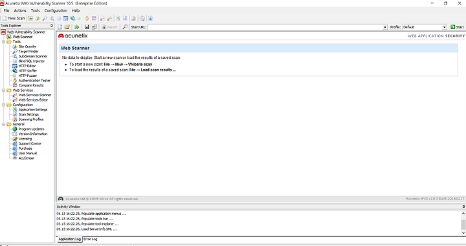Image resolution: width=466 pixels, height=246 pixels.
Task: Open the Configuration menu
Action: [56, 10]
